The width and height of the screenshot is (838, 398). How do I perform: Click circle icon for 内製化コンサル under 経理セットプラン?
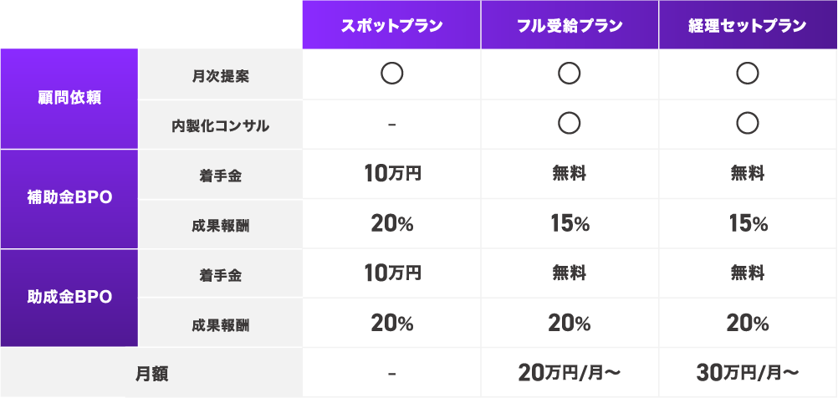(747, 124)
